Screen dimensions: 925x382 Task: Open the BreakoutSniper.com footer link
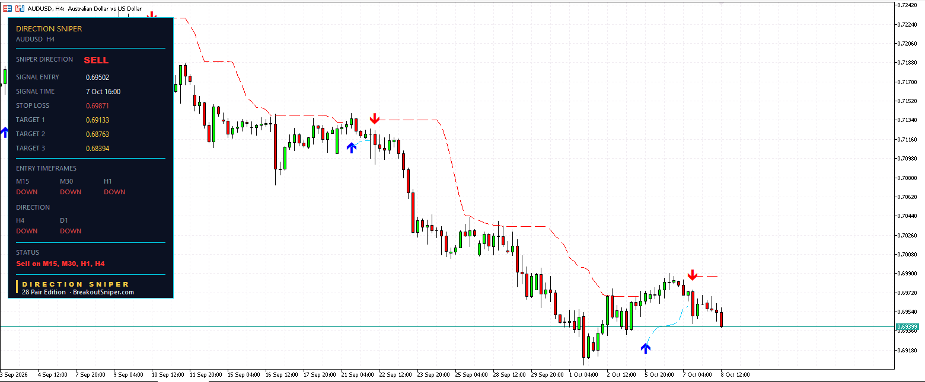pyautogui.click(x=103, y=292)
